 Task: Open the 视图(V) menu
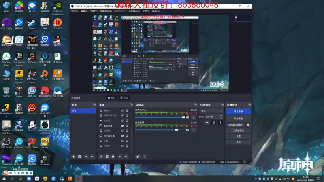tap(94, 11)
